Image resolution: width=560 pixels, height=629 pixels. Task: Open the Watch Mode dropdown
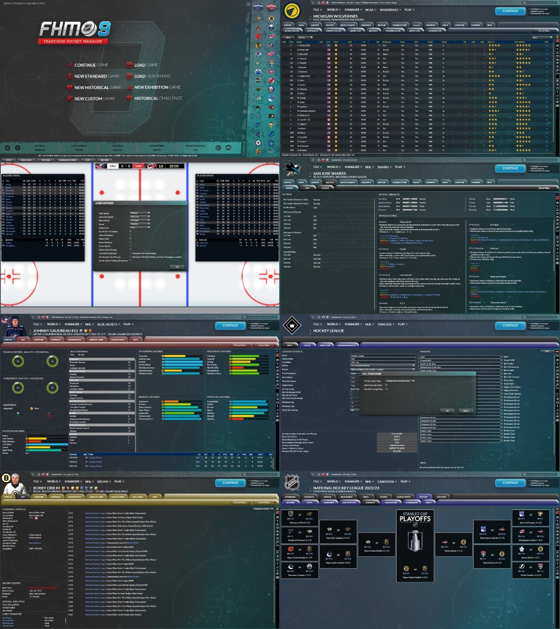pos(140,220)
